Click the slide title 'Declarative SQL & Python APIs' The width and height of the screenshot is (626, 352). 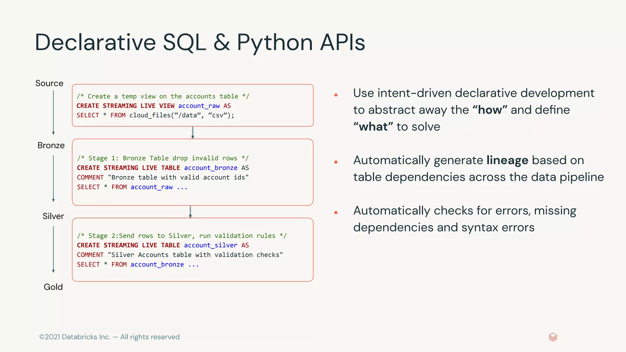click(x=200, y=42)
